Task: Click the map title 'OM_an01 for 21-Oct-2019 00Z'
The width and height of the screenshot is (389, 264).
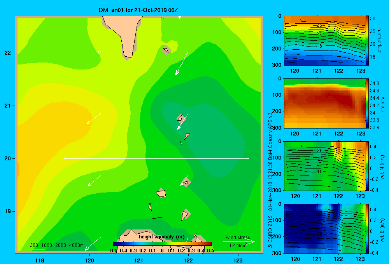Action: pyautogui.click(x=138, y=10)
